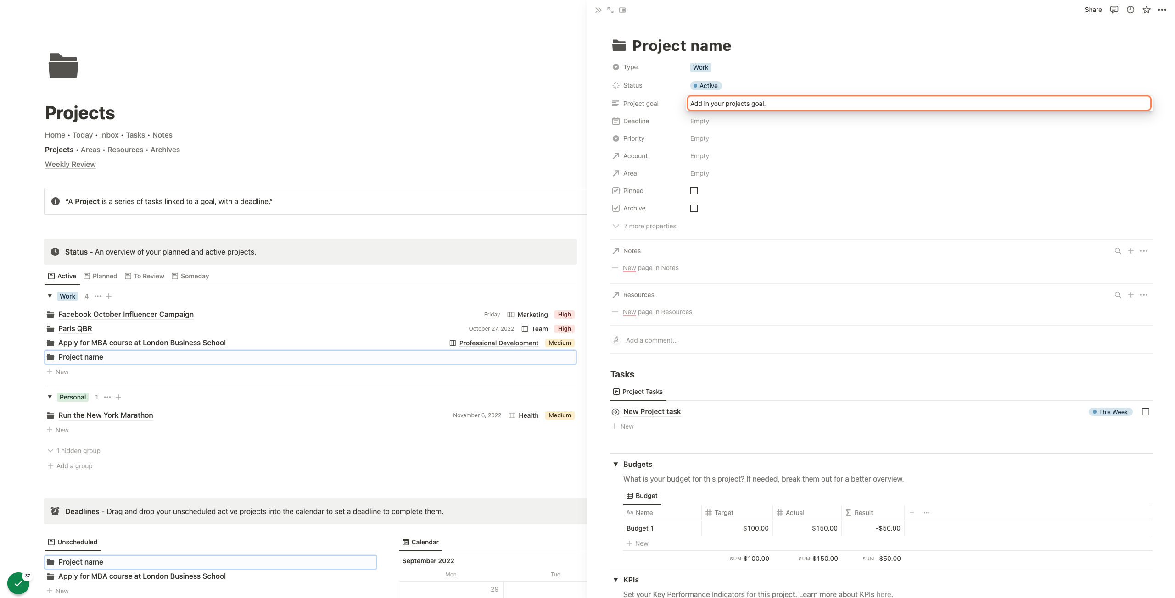
Task: Open the Inbox page link
Action: [109, 135]
